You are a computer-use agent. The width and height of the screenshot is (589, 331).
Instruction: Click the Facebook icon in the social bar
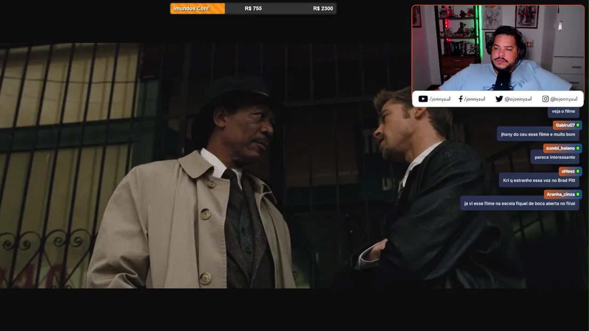[461, 99]
